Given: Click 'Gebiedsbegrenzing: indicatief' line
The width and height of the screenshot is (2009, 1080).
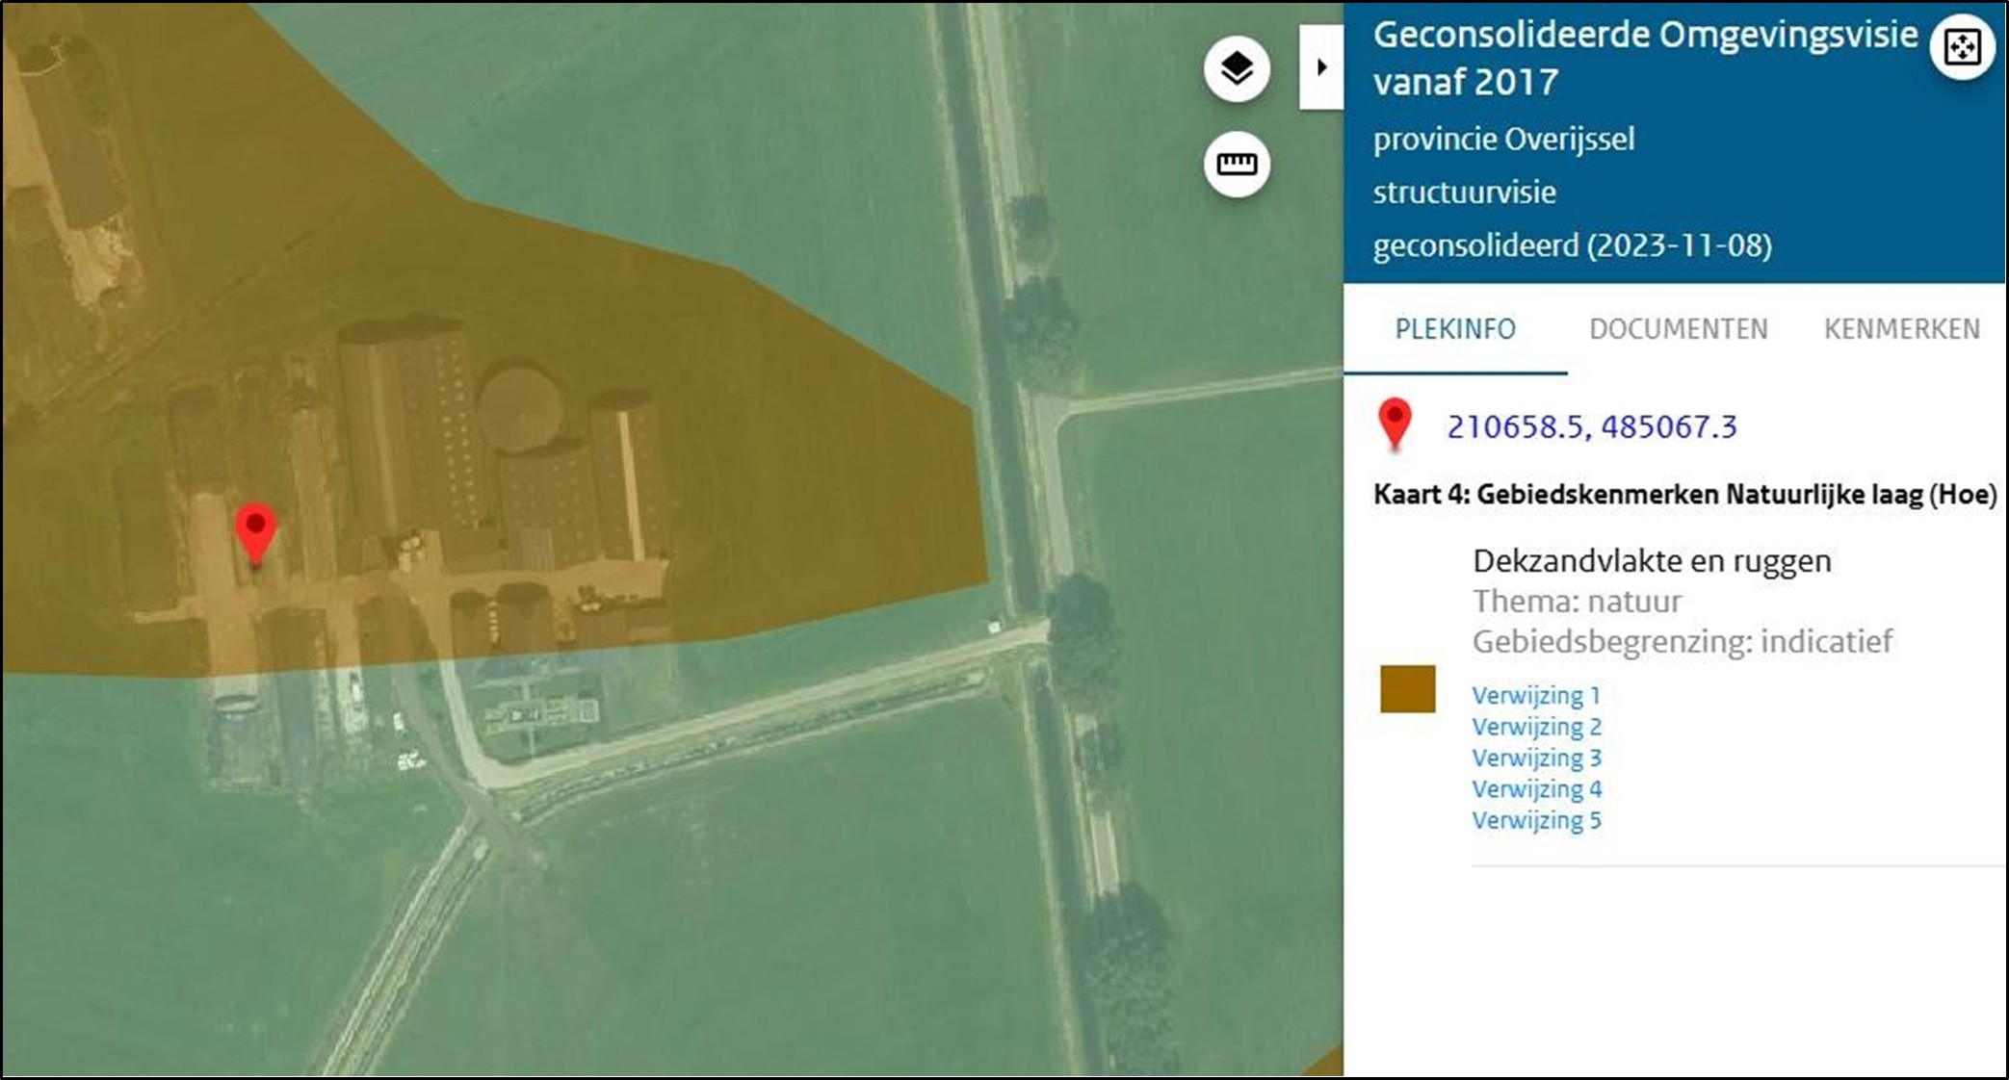Looking at the screenshot, I should coord(1683,642).
